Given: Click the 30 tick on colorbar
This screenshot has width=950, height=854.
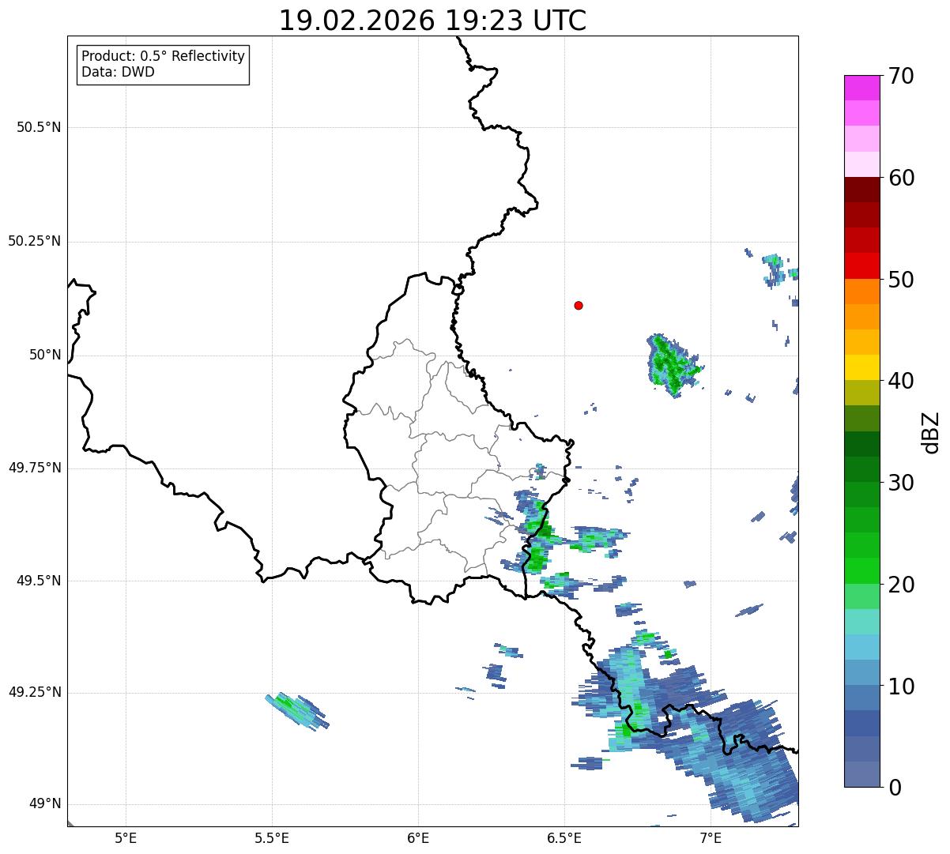Looking at the screenshot, I should coord(901,483).
